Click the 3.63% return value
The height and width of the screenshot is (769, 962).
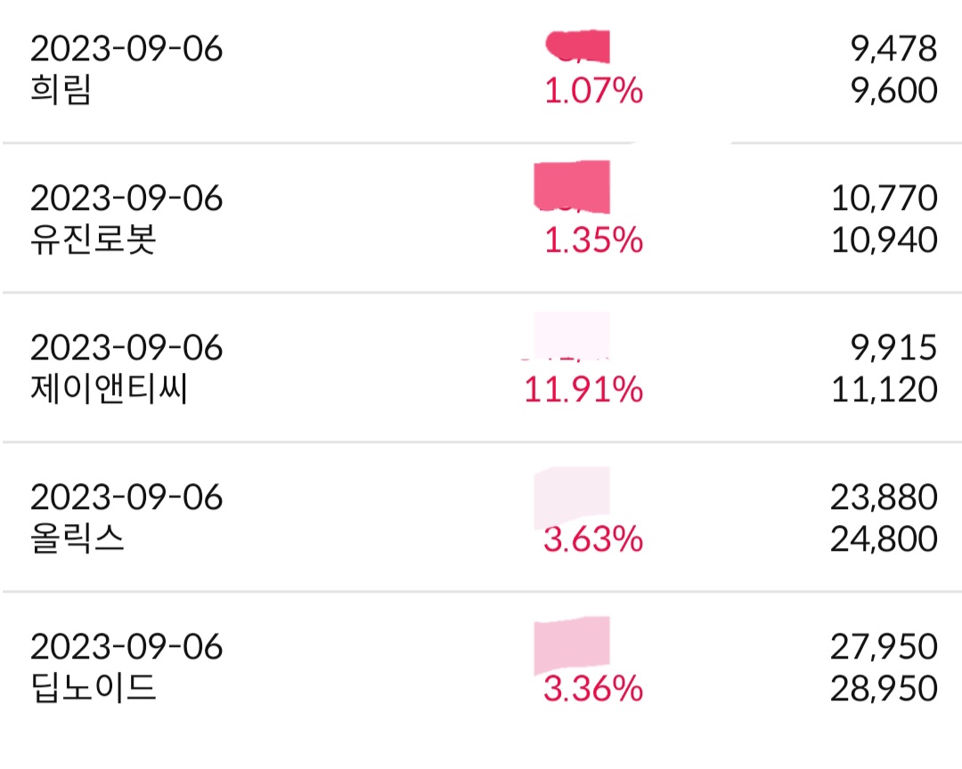(593, 539)
